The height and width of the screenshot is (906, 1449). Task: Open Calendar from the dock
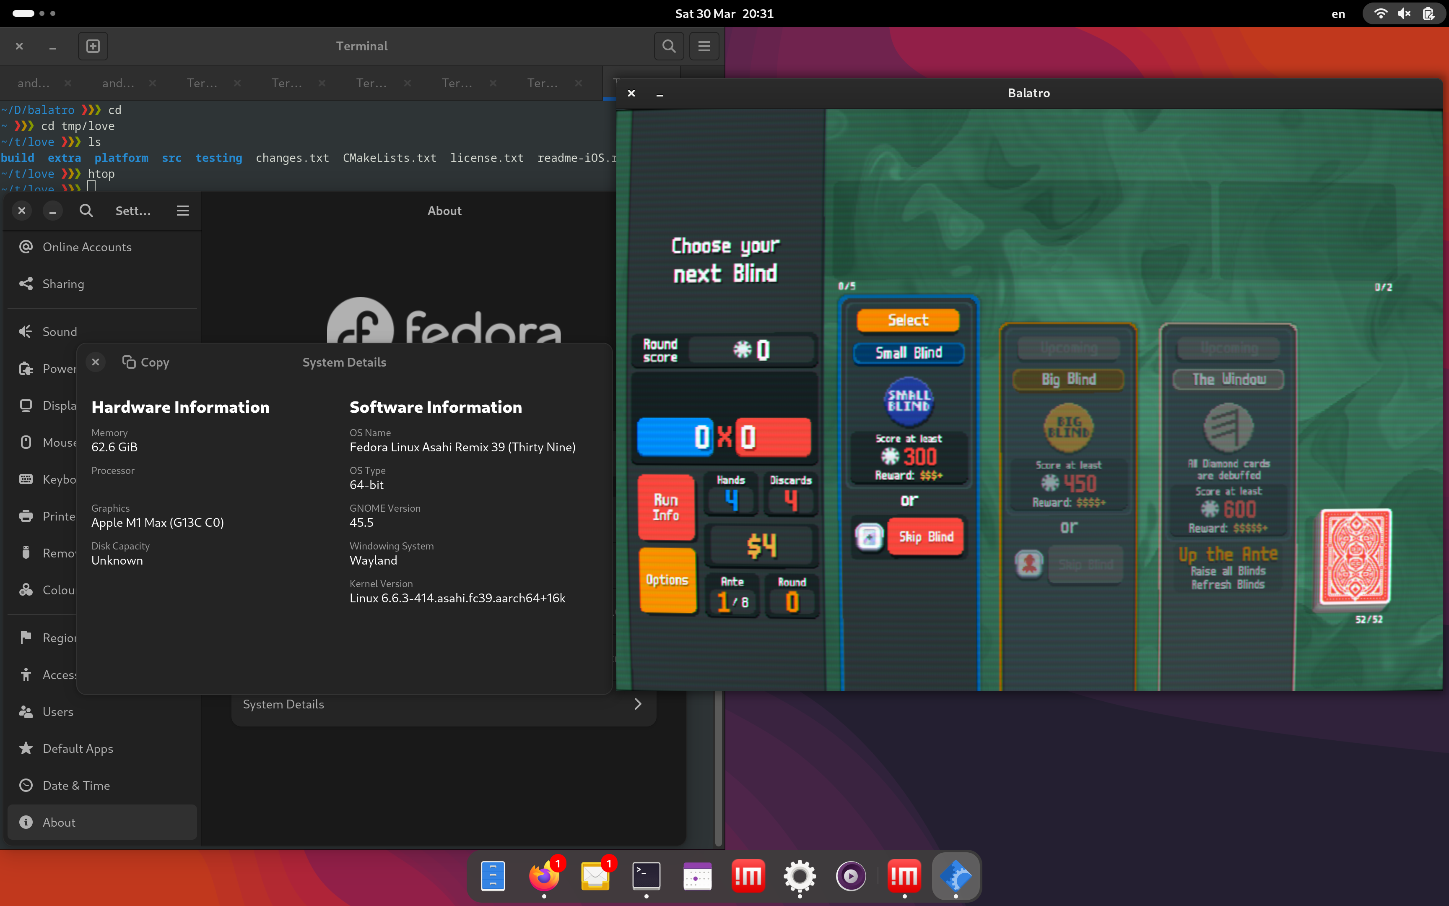tap(698, 877)
